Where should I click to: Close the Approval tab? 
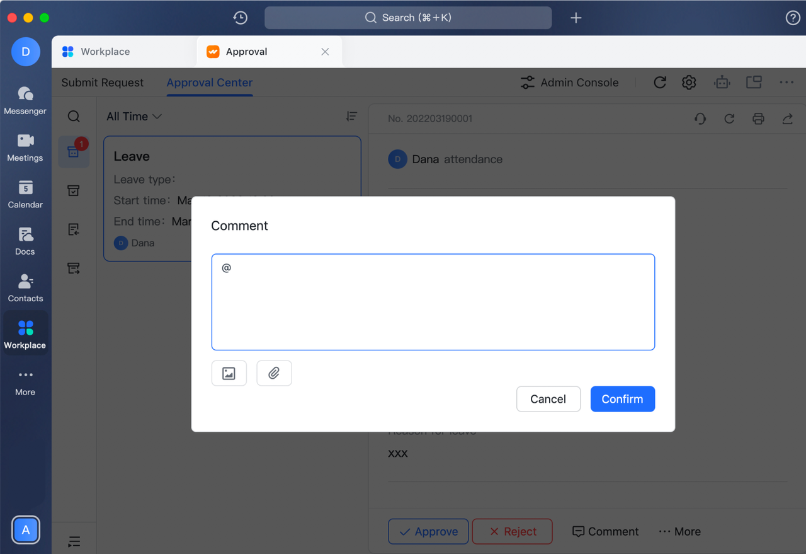[325, 52]
